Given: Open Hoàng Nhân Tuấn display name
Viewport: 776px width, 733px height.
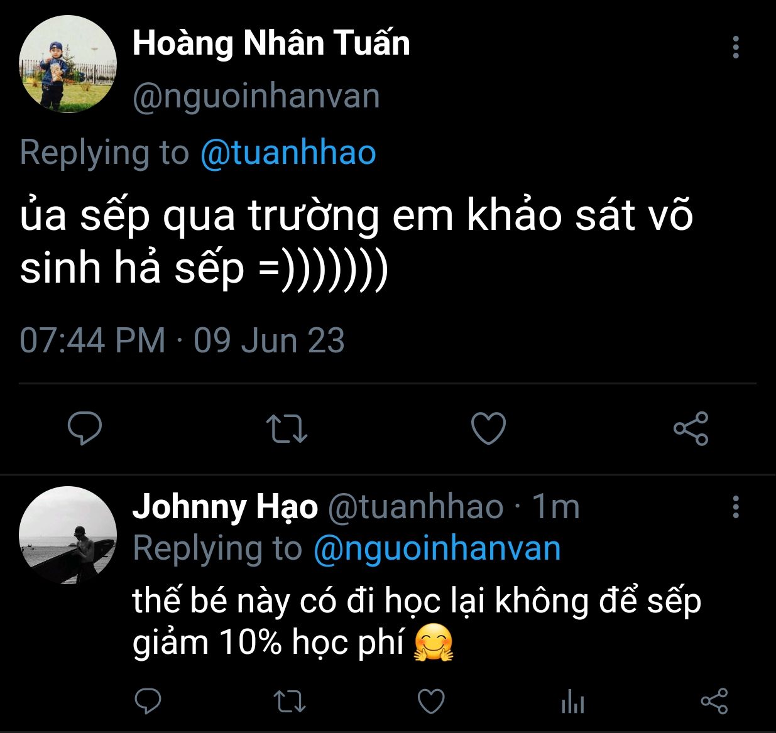Looking at the screenshot, I should click(x=271, y=44).
